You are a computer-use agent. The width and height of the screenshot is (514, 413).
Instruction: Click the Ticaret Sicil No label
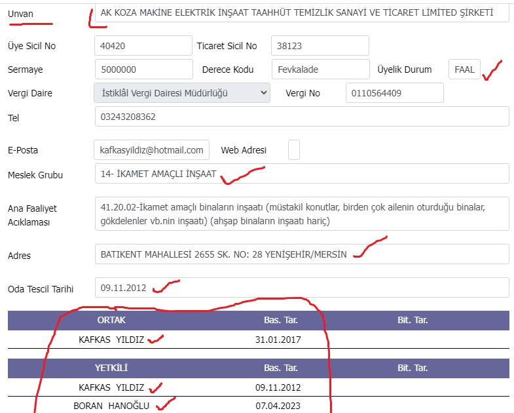(227, 46)
